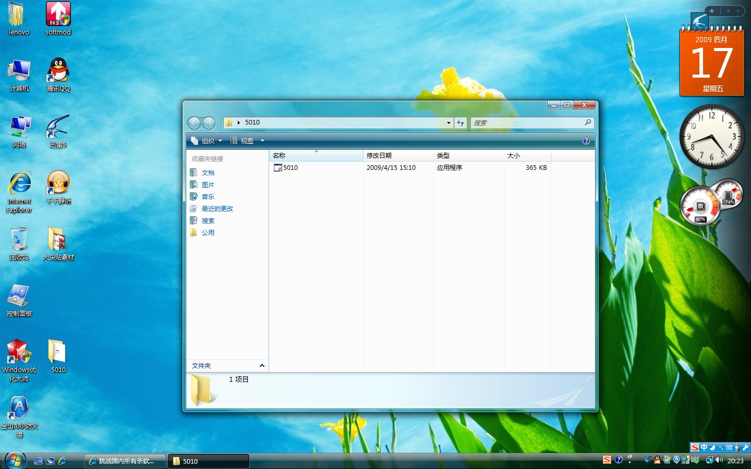This screenshot has width=751, height=469.
Task: Toggle punctuation mode on IME bar
Action: click(x=721, y=448)
